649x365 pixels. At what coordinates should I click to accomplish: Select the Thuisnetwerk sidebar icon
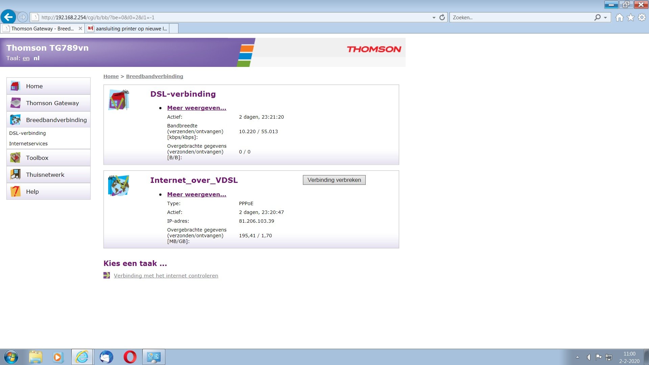click(15, 174)
